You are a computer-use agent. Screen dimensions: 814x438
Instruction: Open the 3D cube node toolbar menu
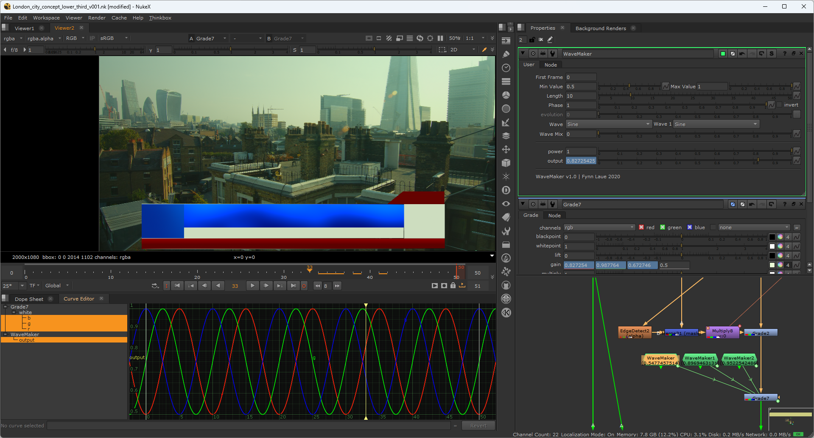point(506,163)
